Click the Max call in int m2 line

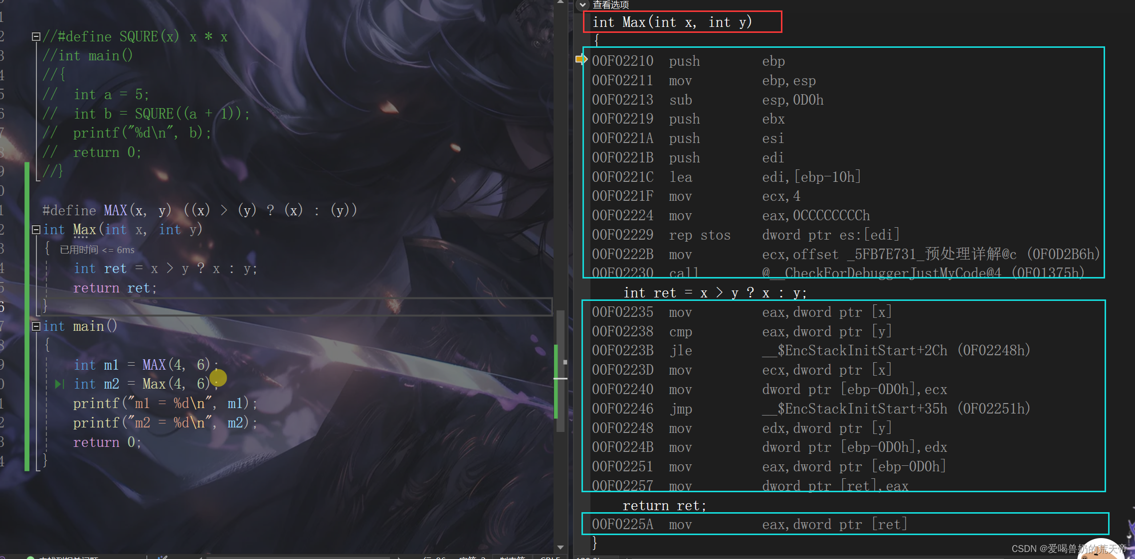(154, 384)
